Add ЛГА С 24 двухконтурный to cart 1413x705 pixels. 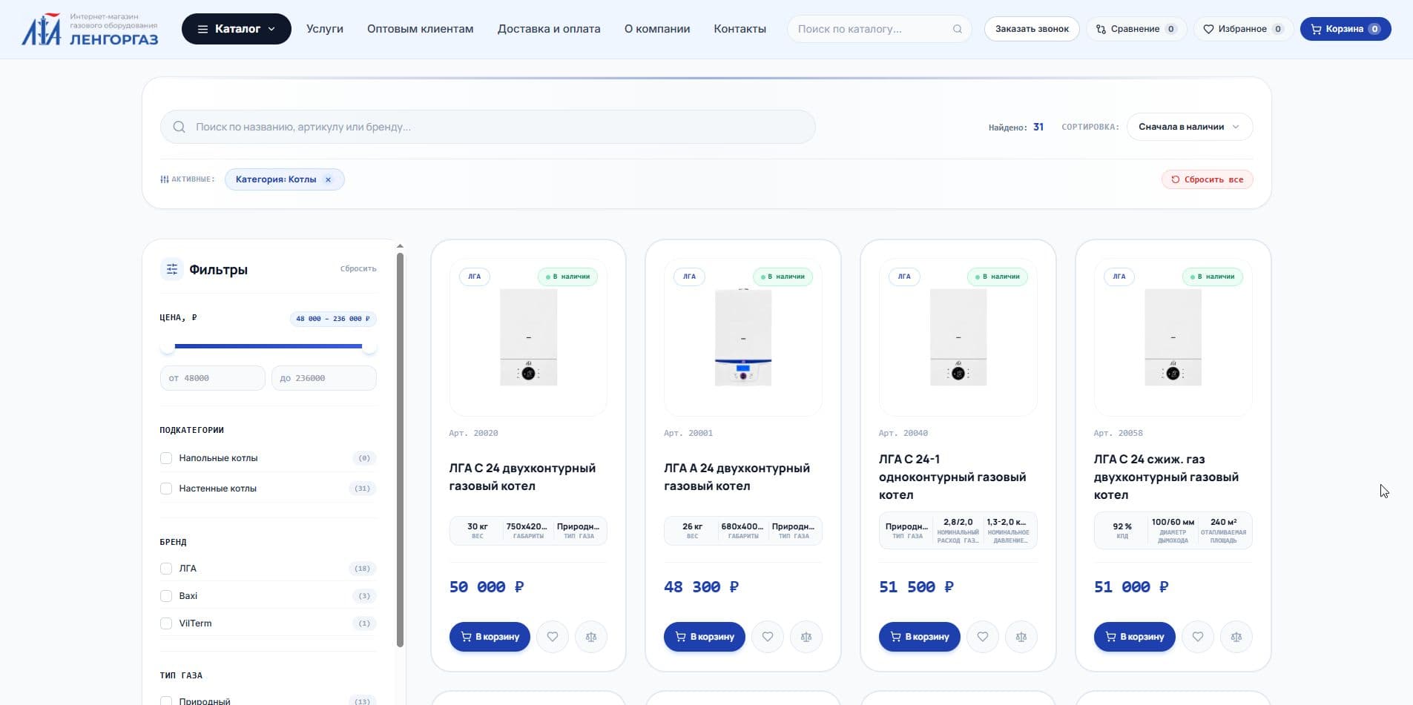coord(490,637)
